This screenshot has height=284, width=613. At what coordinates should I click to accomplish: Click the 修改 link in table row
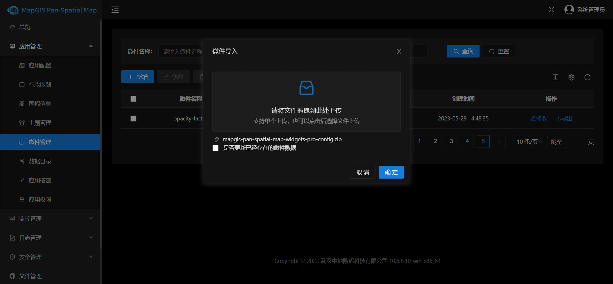(x=539, y=119)
